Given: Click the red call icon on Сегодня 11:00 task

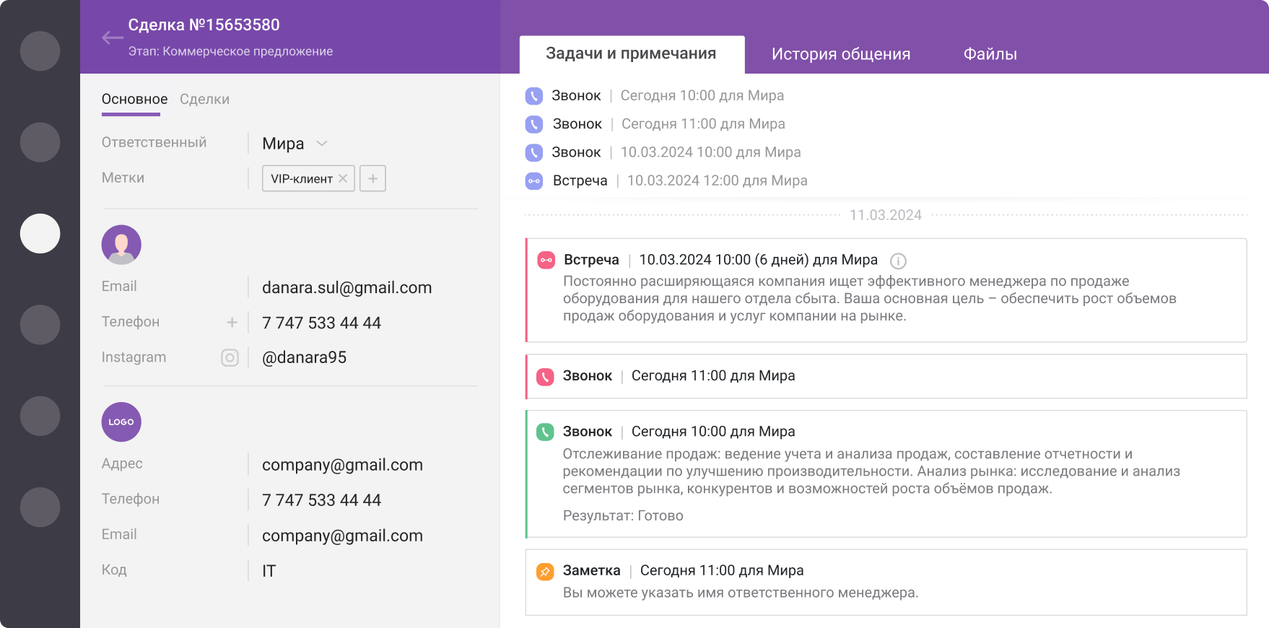Looking at the screenshot, I should tap(545, 376).
